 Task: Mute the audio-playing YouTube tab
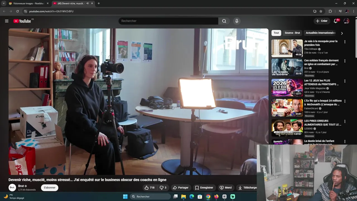88,3
